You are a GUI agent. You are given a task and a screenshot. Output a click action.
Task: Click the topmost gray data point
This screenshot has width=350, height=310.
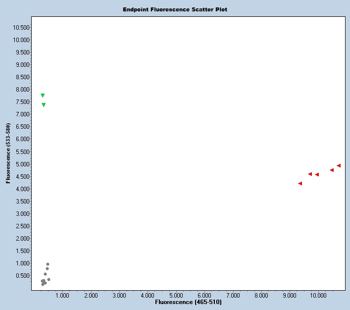pyautogui.click(x=48, y=264)
